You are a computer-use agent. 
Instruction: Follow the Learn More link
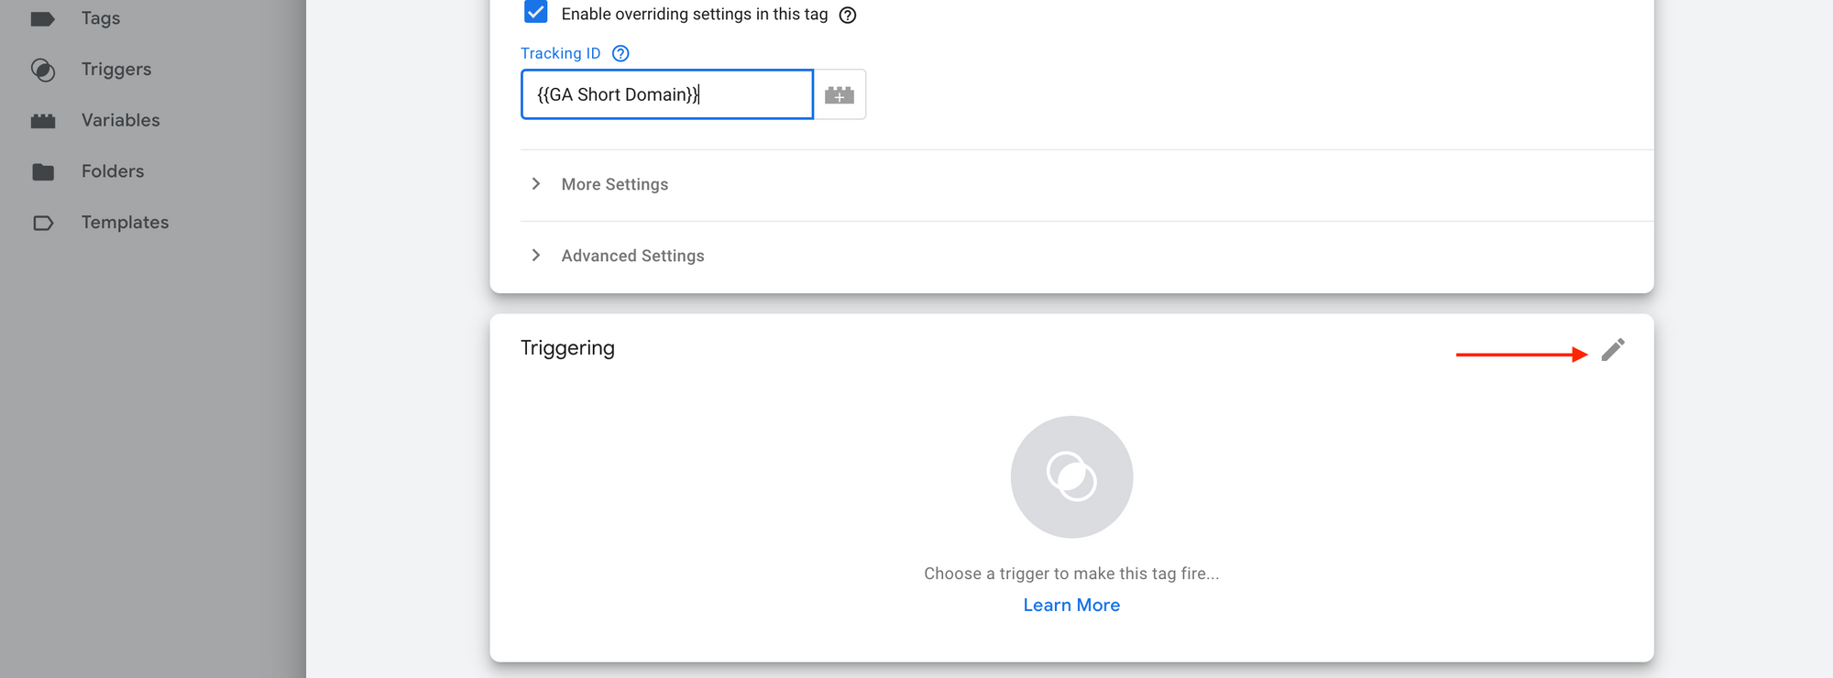(x=1071, y=606)
